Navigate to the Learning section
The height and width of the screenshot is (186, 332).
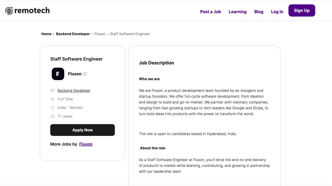(x=237, y=12)
